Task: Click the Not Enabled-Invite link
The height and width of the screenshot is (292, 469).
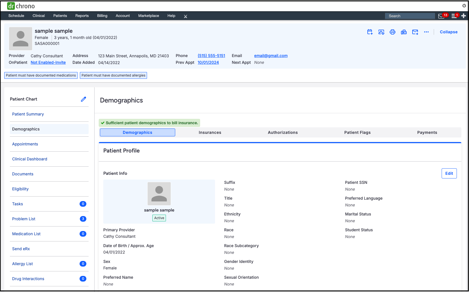Action: (48, 62)
